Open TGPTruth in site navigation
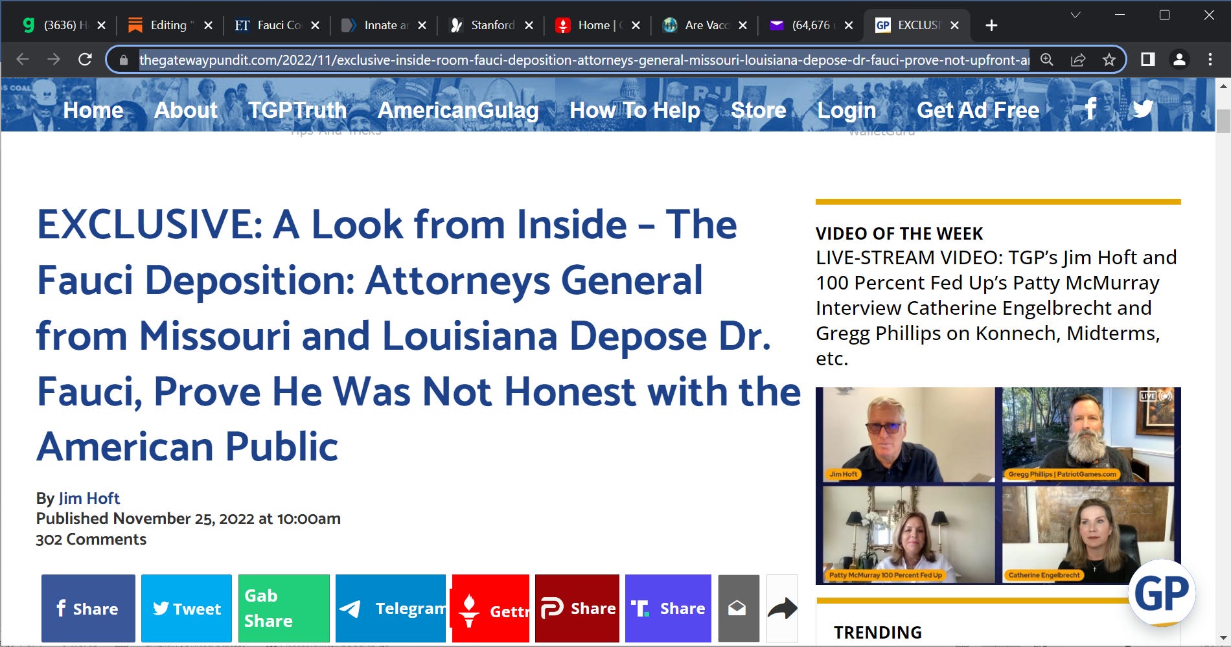Screen dimensions: 1231x647 [x=297, y=110]
